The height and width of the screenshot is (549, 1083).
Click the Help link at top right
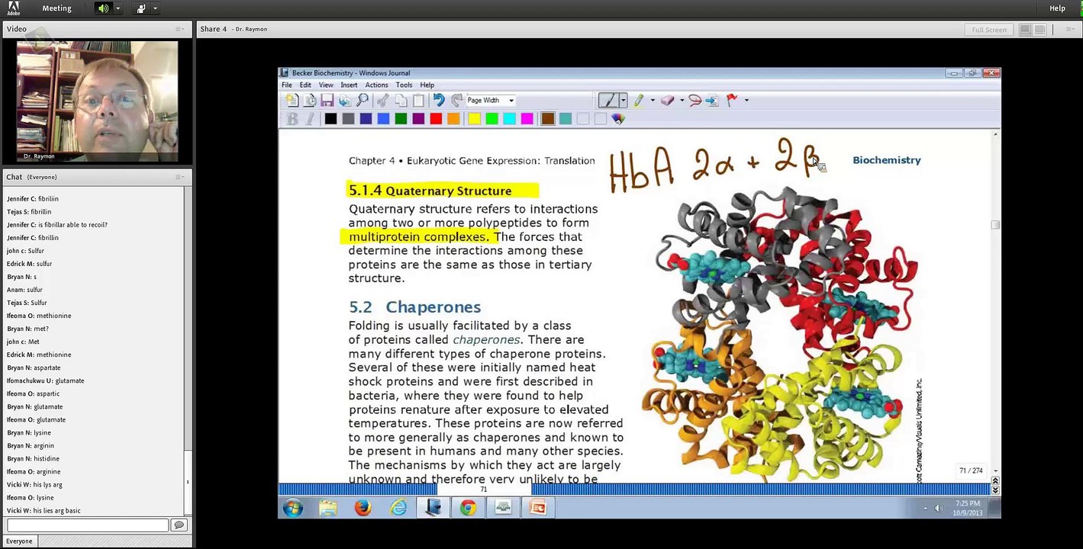[1057, 8]
